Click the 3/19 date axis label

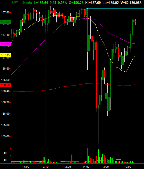click(x=46, y=167)
